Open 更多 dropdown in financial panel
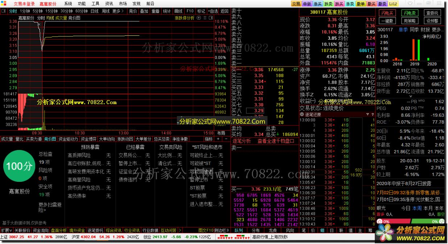The height and width of the screenshot is (244, 448). coord(437,30)
